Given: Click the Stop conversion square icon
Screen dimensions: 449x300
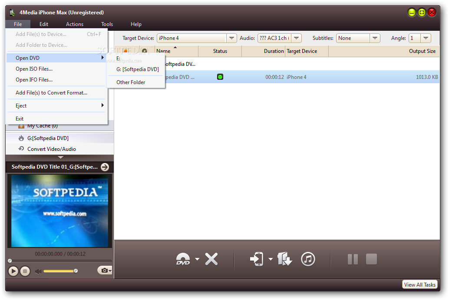Looking at the screenshot, I should (x=371, y=259).
